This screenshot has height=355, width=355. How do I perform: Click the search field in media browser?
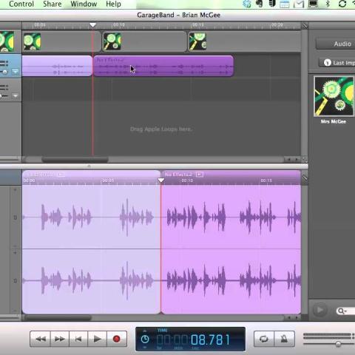tap(345, 311)
